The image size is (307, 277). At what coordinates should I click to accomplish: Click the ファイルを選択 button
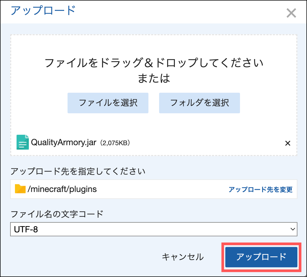pos(108,103)
